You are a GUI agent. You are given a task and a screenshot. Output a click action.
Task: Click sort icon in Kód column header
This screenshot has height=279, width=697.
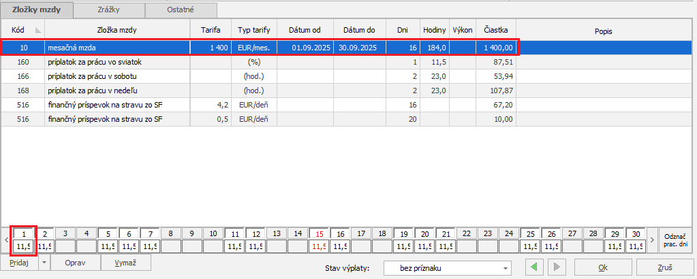[x=37, y=31]
